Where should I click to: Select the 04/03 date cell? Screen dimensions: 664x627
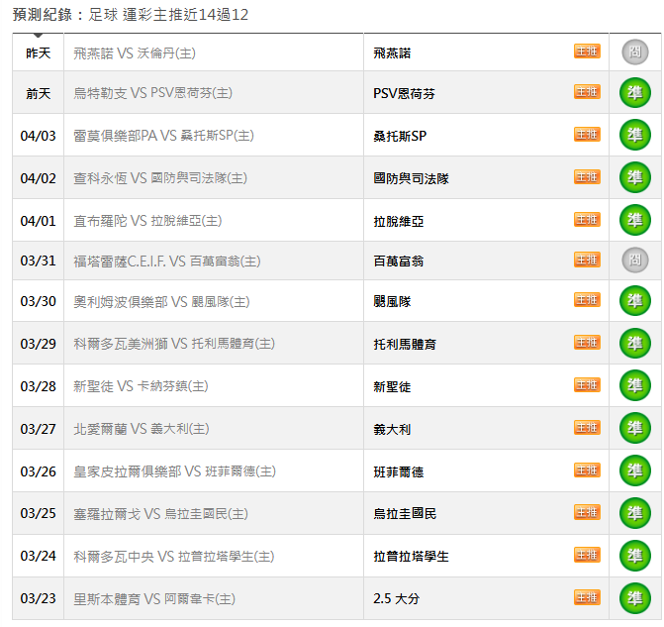pos(39,136)
